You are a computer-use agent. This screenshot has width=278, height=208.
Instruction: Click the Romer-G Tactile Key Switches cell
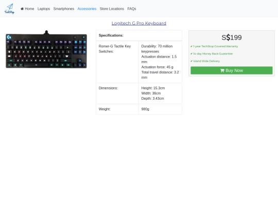[117, 62]
